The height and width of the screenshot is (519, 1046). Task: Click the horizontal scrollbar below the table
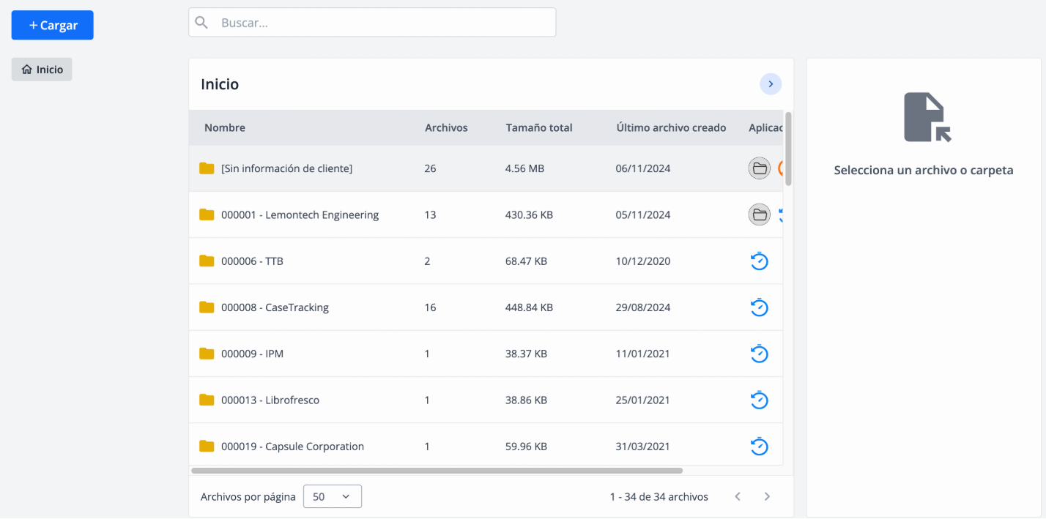point(437,471)
